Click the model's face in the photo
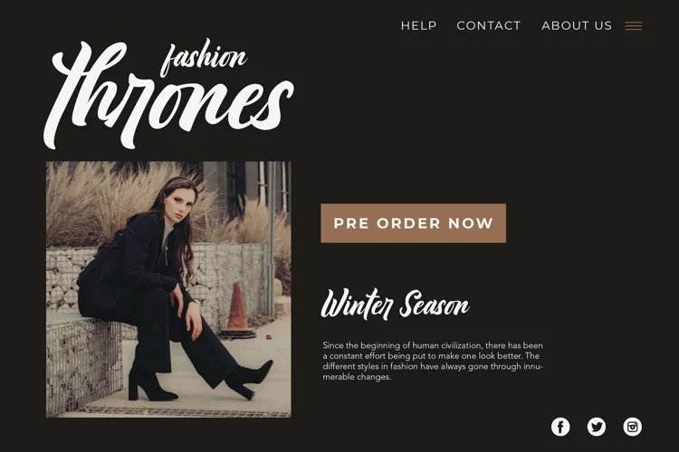 point(181,204)
